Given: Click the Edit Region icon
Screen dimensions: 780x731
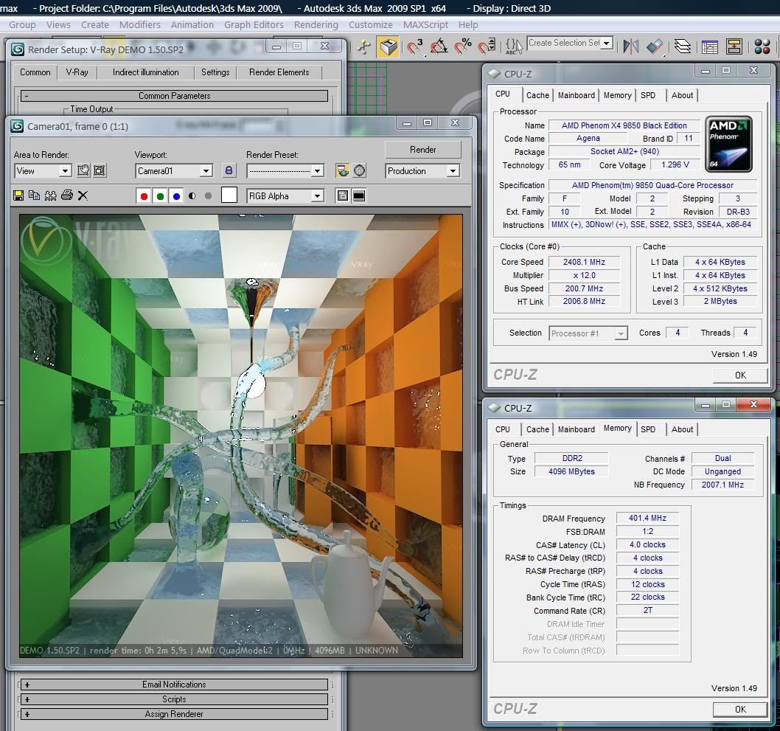Looking at the screenshot, I should click(83, 170).
